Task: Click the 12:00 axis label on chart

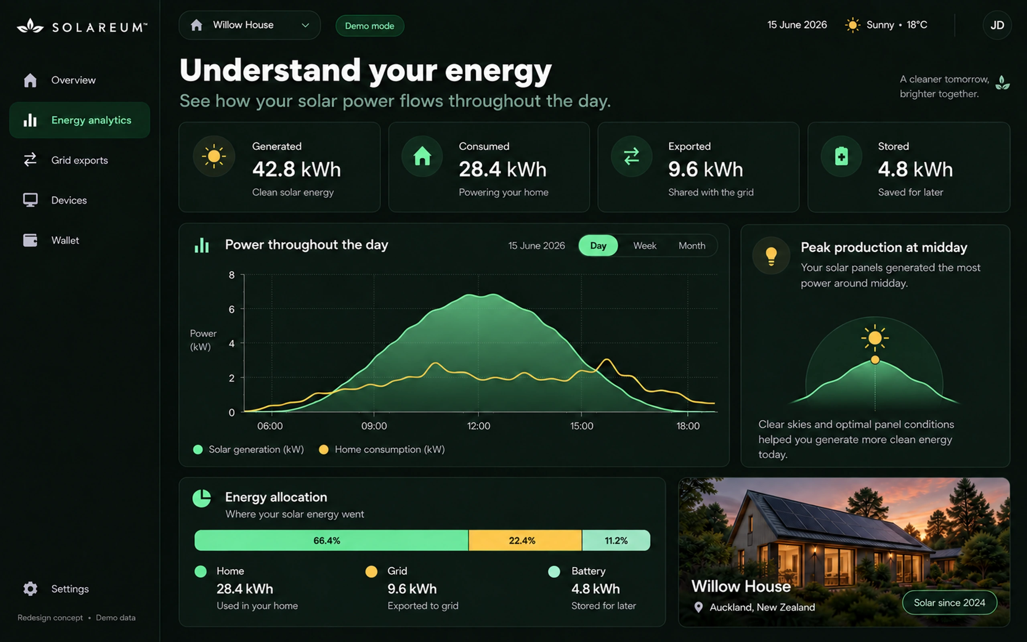Action: (478, 426)
